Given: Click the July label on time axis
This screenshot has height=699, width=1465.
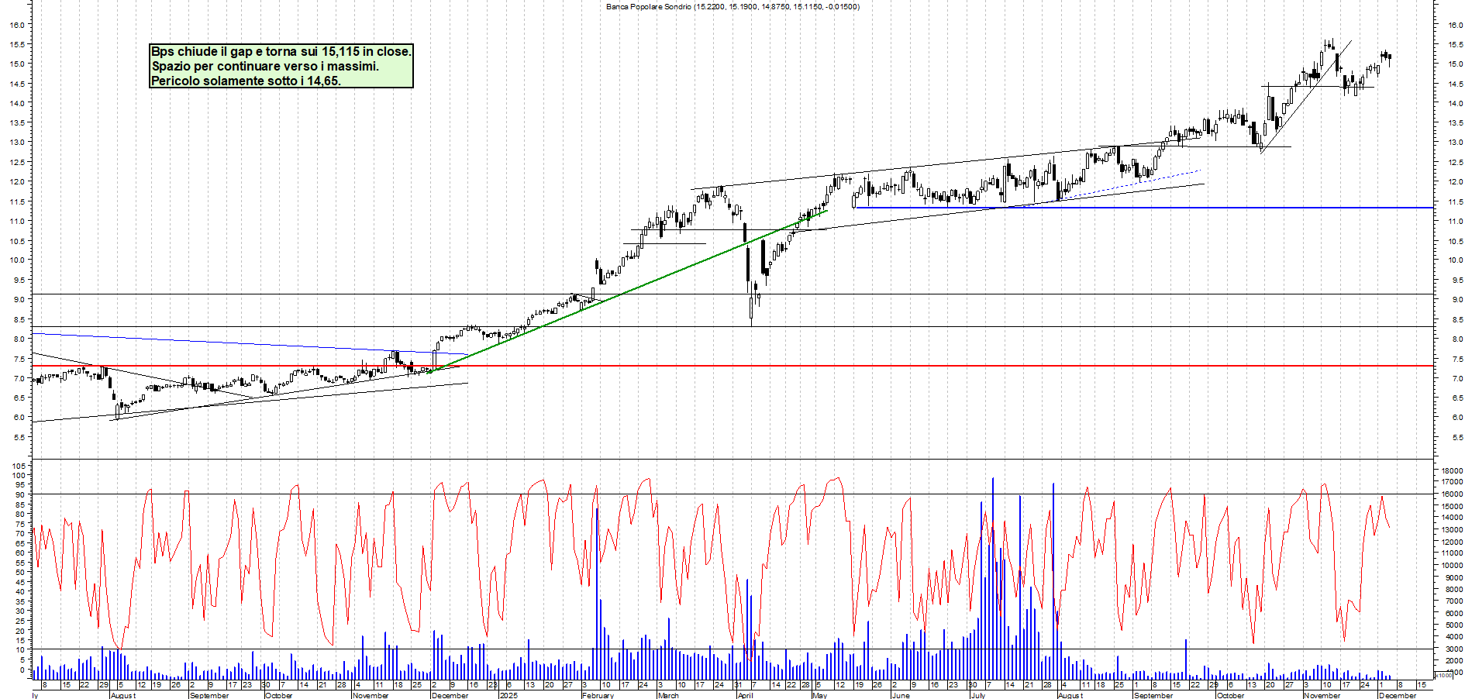Looking at the screenshot, I should (977, 695).
